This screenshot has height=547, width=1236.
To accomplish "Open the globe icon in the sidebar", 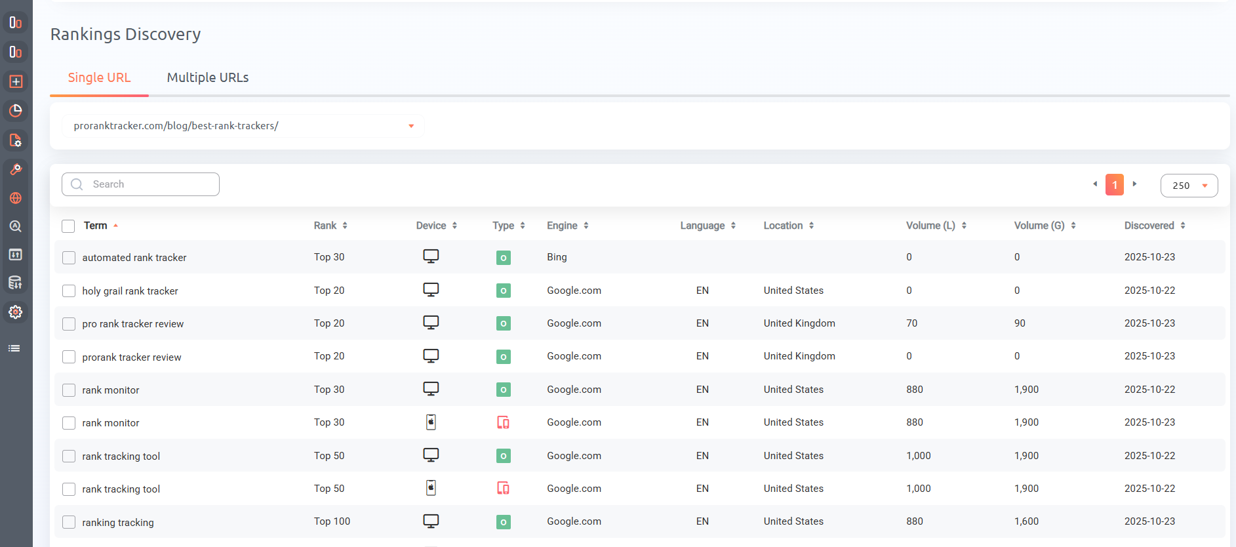I will point(16,198).
